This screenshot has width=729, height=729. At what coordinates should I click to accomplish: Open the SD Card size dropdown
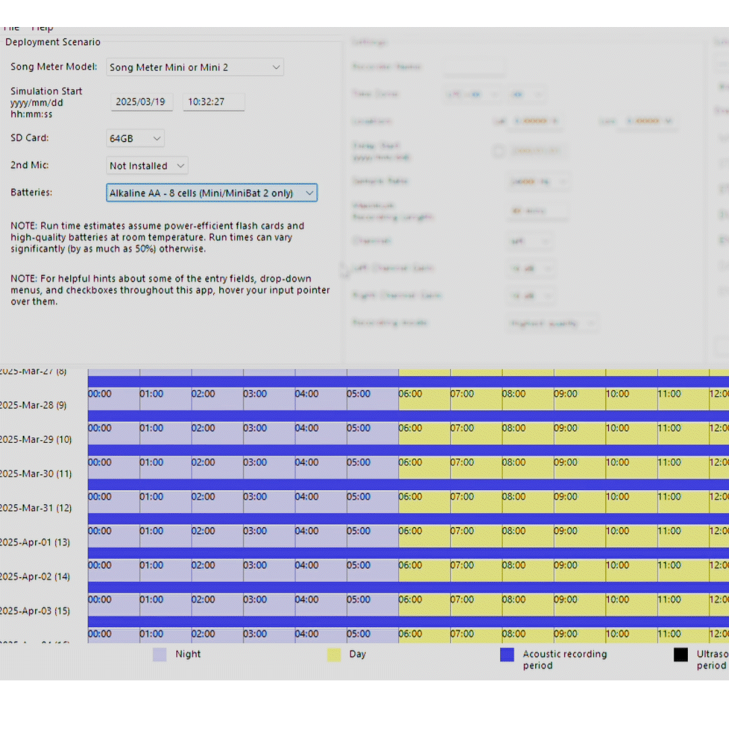click(x=134, y=138)
